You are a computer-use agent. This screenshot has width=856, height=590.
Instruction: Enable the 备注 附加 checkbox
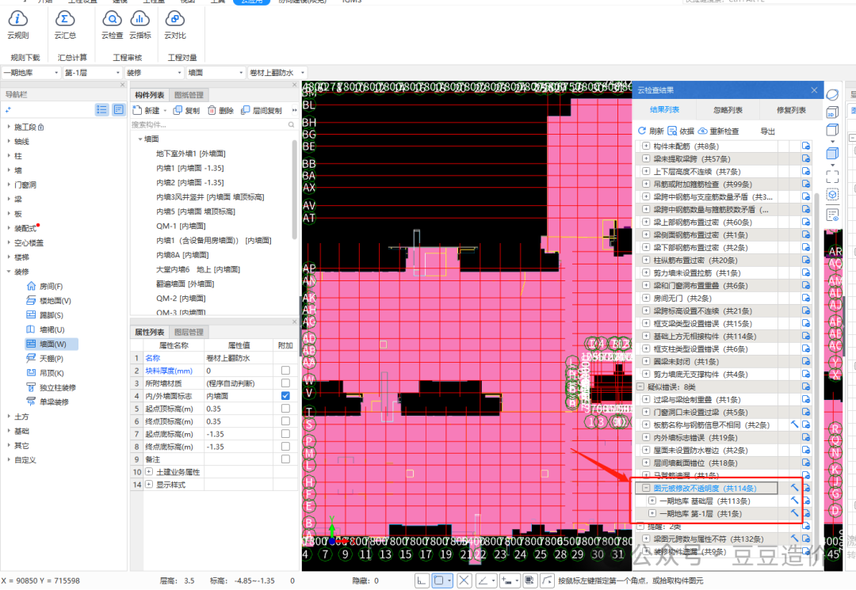[285, 459]
